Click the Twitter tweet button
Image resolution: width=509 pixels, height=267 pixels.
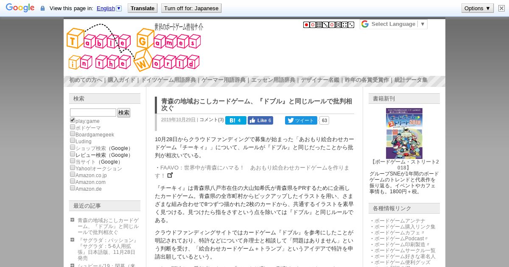pyautogui.click(x=301, y=120)
